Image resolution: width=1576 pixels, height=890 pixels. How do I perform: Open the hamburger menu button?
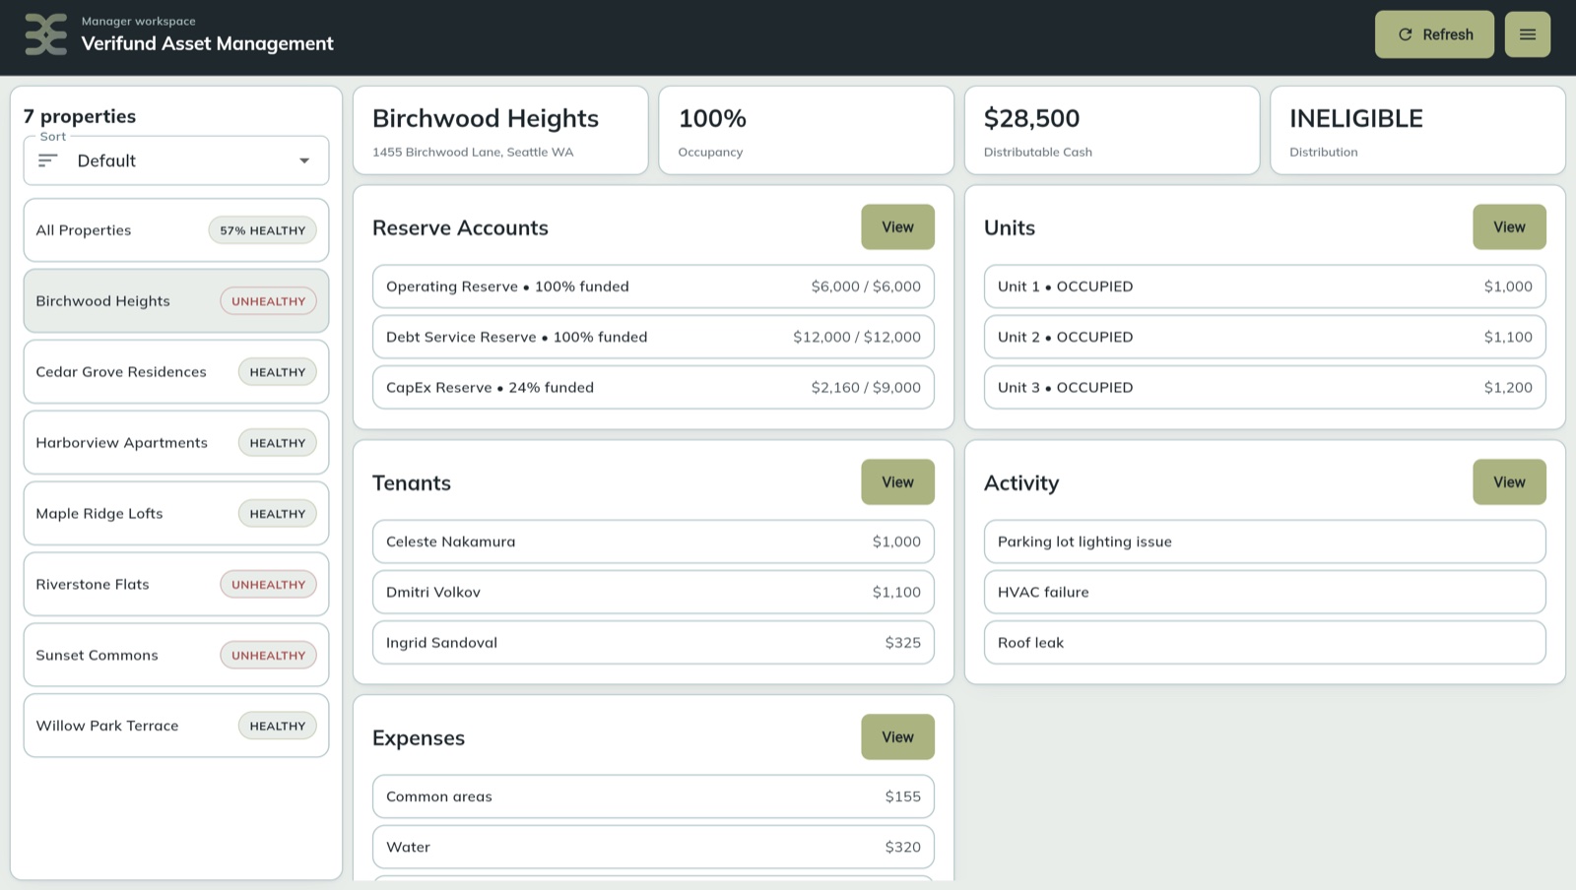tap(1527, 34)
